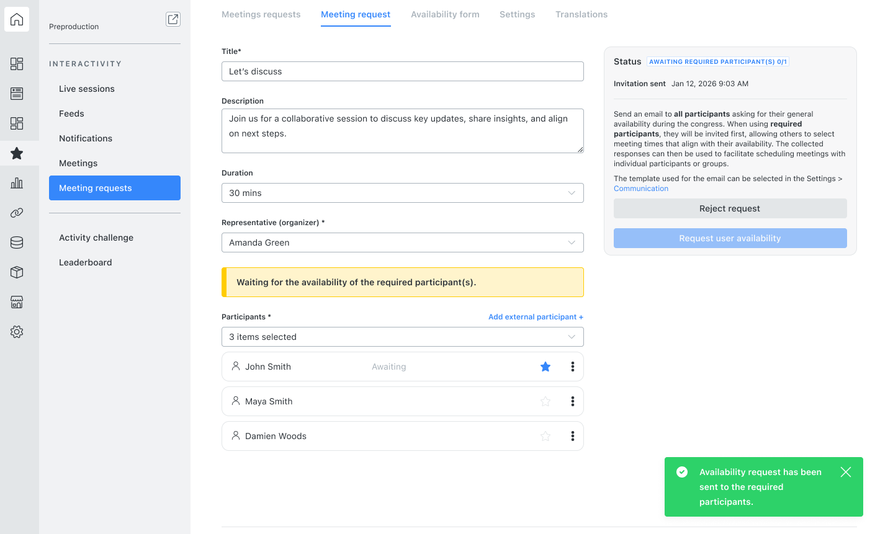Open the three-dot menu for John Smith
The height and width of the screenshot is (534, 875).
[x=572, y=367]
